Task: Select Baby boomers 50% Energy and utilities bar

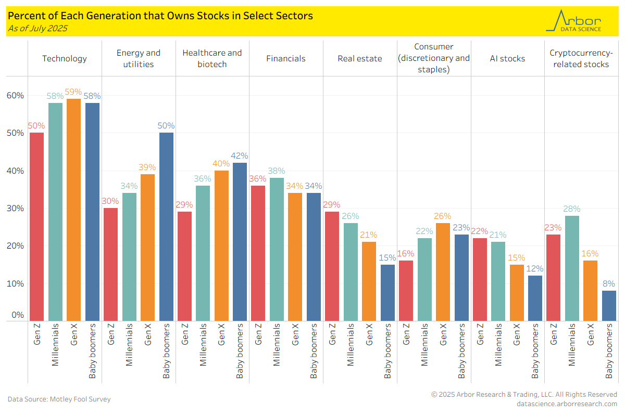Action: point(166,226)
